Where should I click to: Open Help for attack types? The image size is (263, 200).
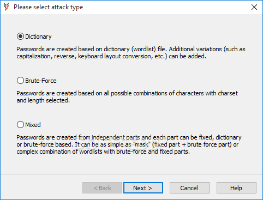tap(236, 188)
